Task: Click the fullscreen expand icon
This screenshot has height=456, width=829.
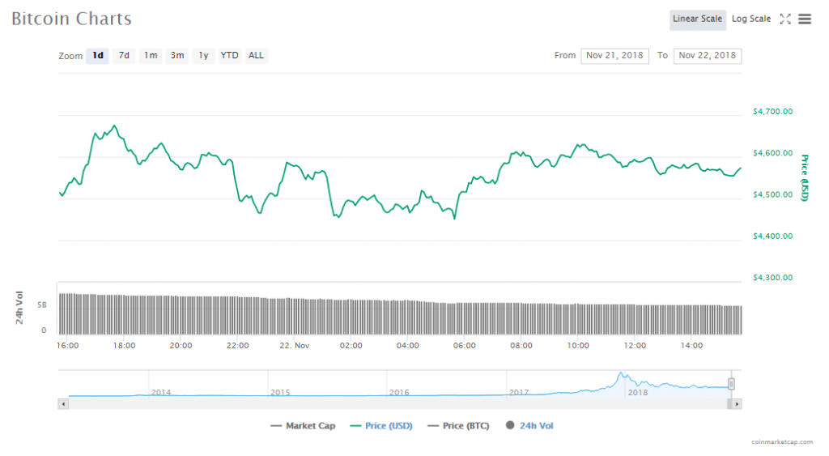Action: pos(784,19)
